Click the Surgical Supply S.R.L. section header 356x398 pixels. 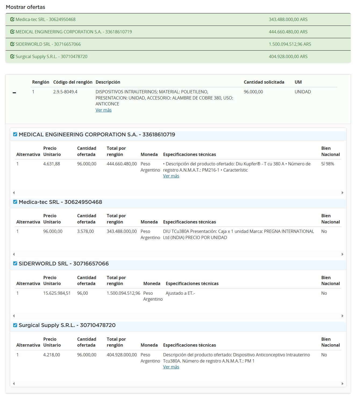(x=67, y=325)
